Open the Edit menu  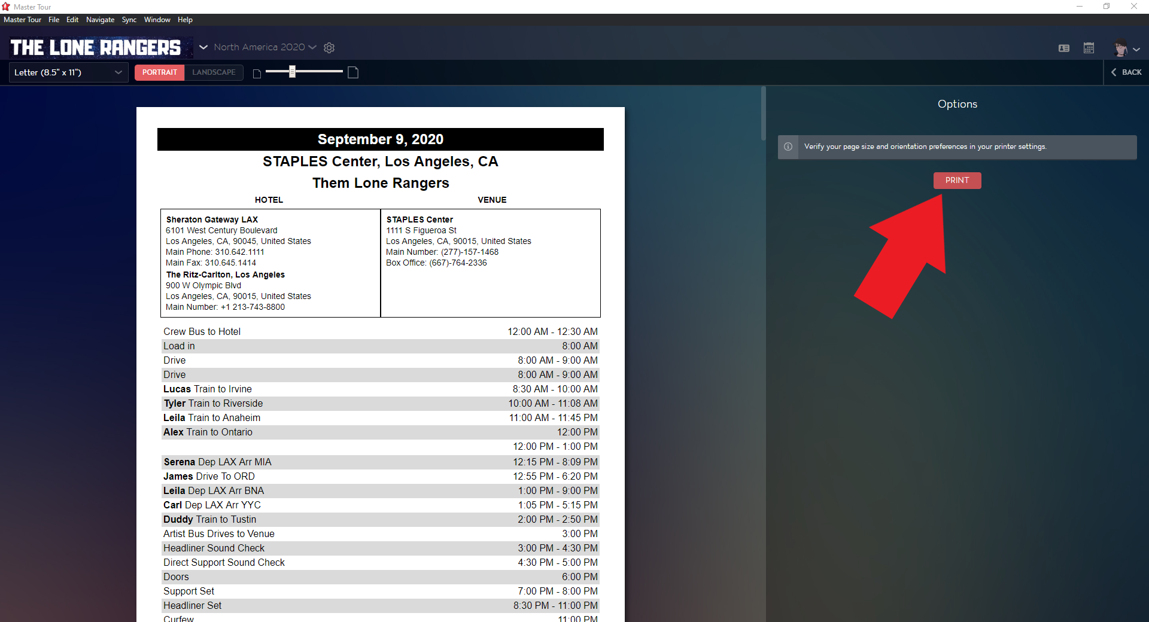pyautogui.click(x=72, y=20)
